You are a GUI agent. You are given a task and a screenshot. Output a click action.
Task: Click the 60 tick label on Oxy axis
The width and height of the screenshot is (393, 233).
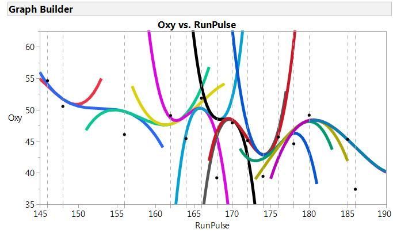[31, 47]
